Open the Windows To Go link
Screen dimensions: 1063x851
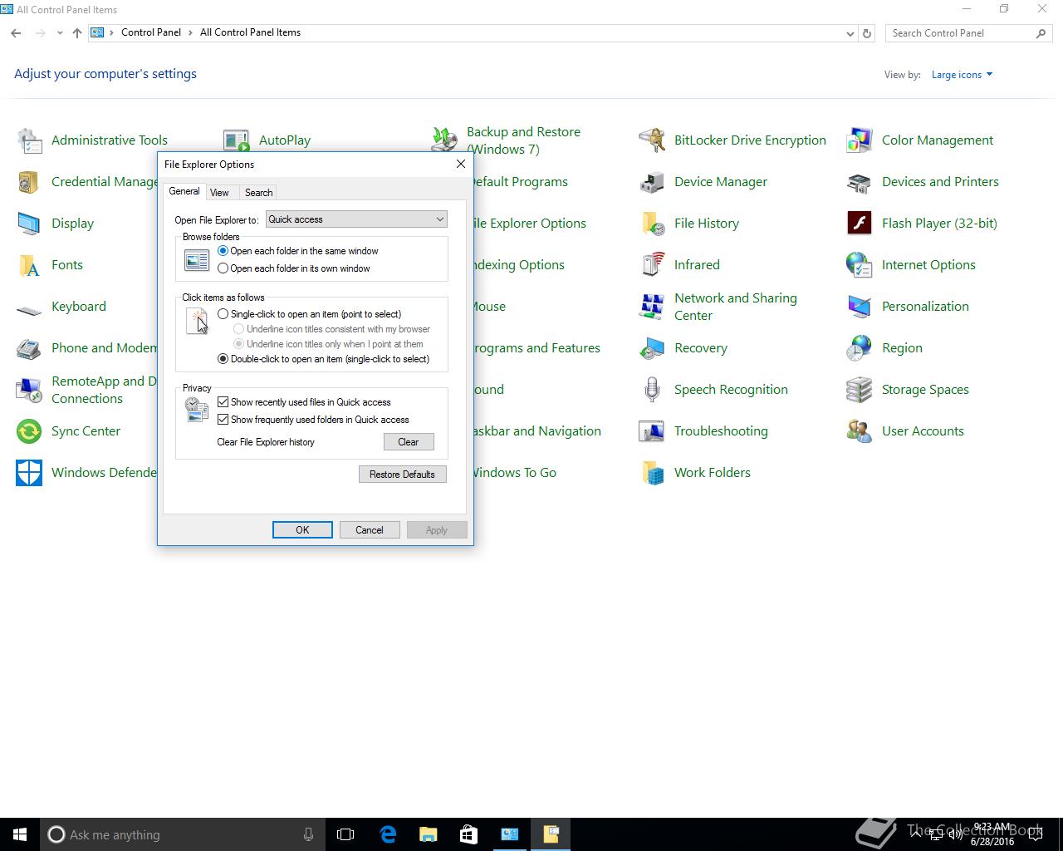point(514,473)
